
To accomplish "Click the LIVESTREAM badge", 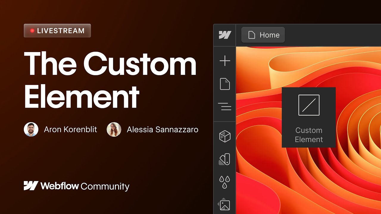I will (x=57, y=31).
